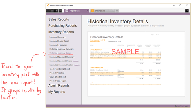Switch to the Dashboard tab
Screen dimensions: 192x108
[x=100, y=11]
